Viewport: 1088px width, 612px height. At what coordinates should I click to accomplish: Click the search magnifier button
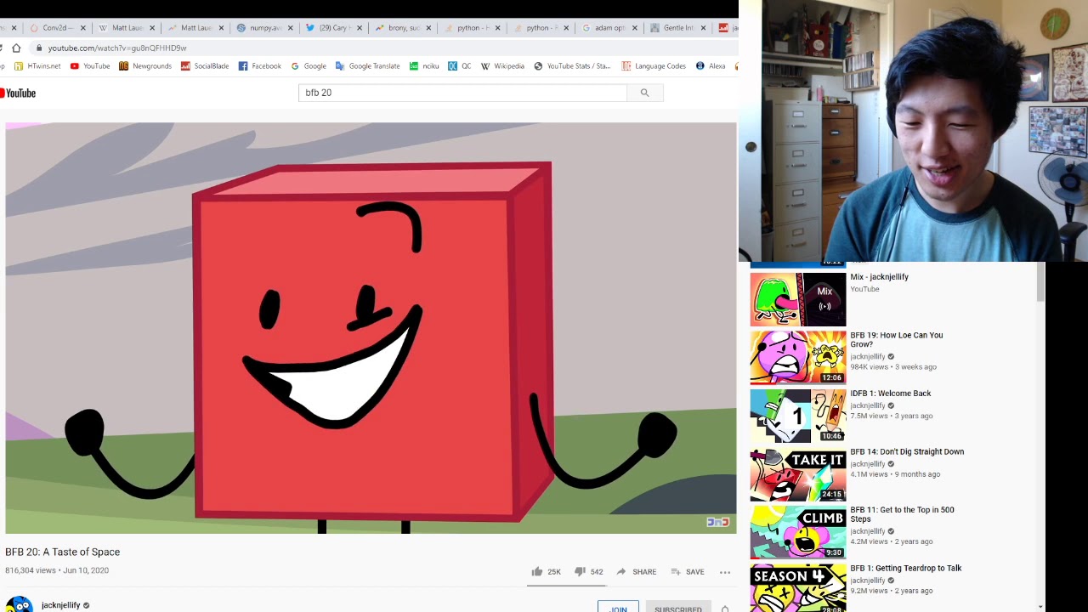click(x=644, y=93)
